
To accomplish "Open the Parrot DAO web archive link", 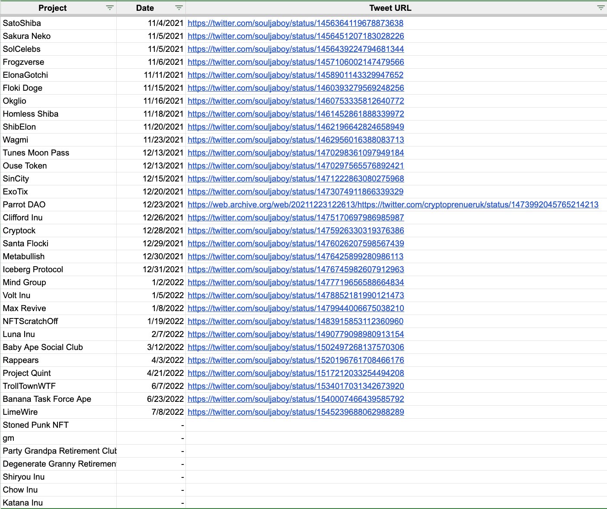I will (x=393, y=205).
